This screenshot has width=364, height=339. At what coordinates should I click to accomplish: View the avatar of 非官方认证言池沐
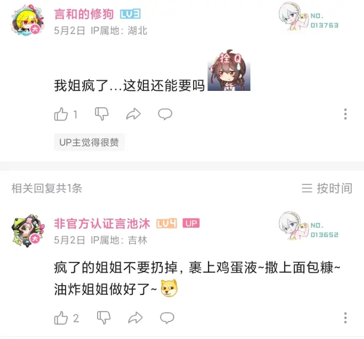point(28,231)
